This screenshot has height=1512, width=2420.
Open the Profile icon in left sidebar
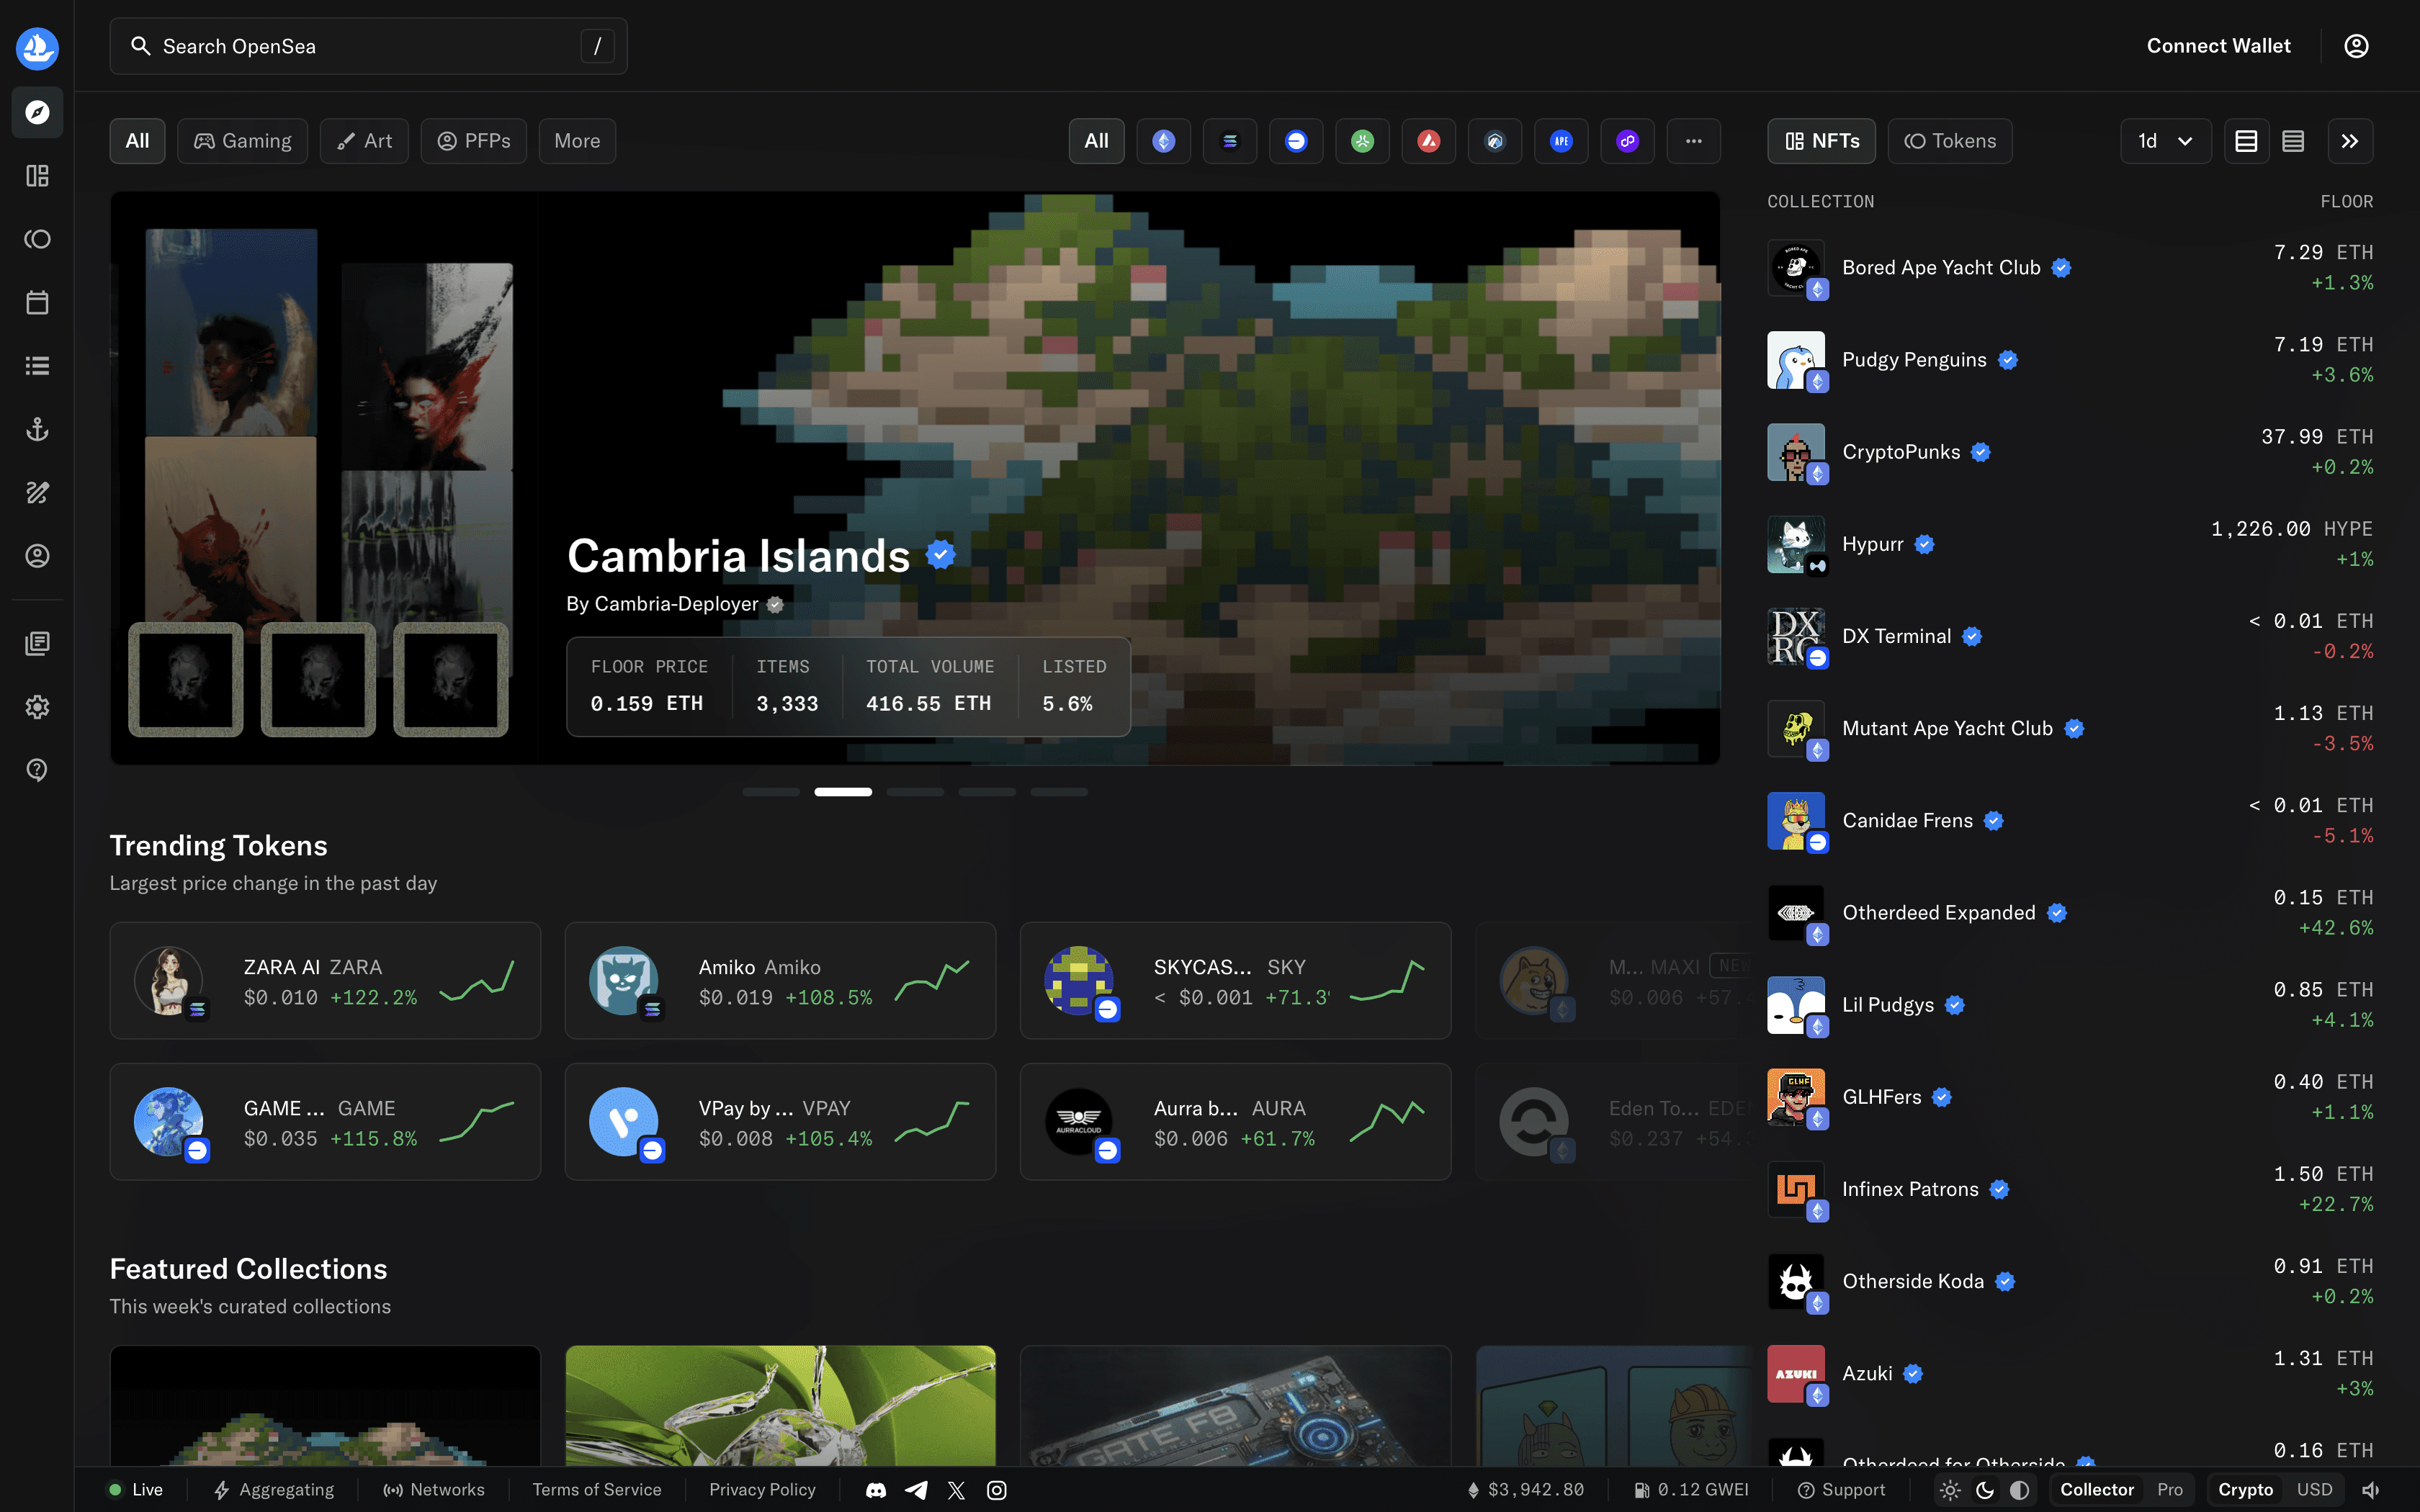coord(37,556)
